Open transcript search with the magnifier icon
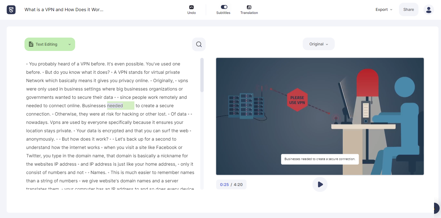This screenshot has width=441, height=218. (199, 44)
